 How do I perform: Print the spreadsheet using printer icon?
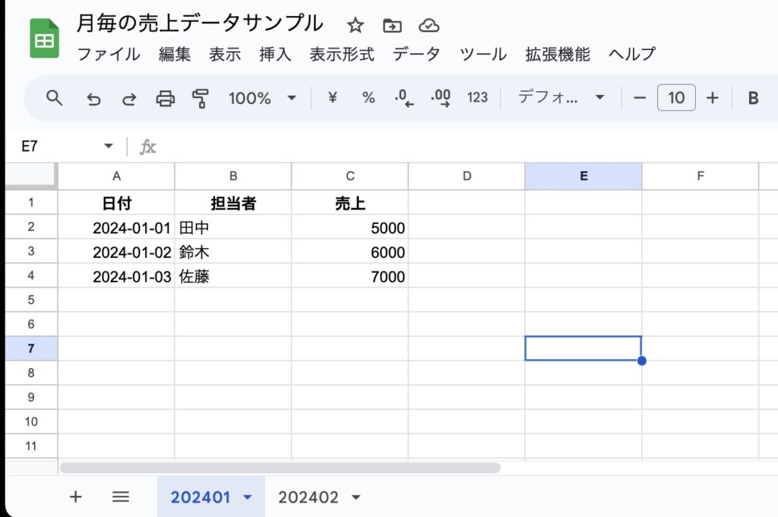click(x=165, y=98)
